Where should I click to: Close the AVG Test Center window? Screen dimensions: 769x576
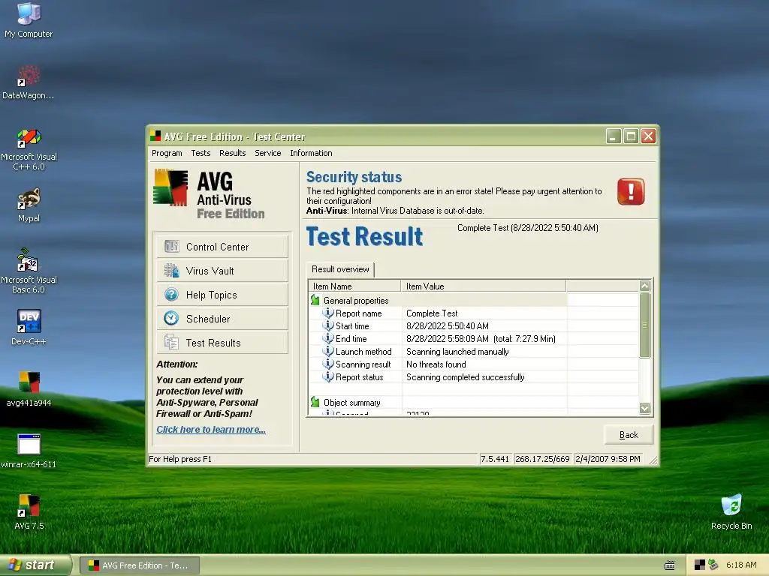tap(648, 136)
